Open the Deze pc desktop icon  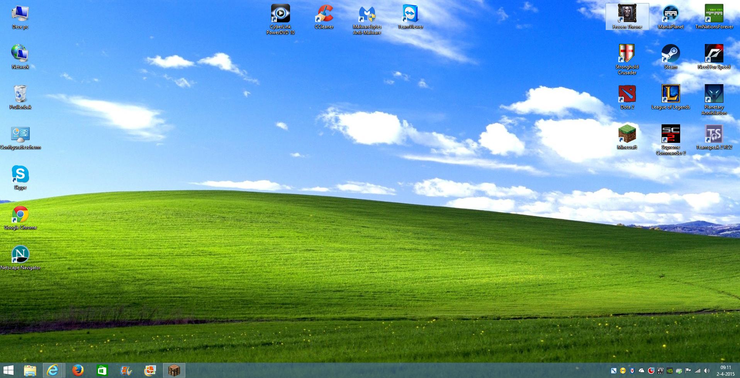(20, 17)
